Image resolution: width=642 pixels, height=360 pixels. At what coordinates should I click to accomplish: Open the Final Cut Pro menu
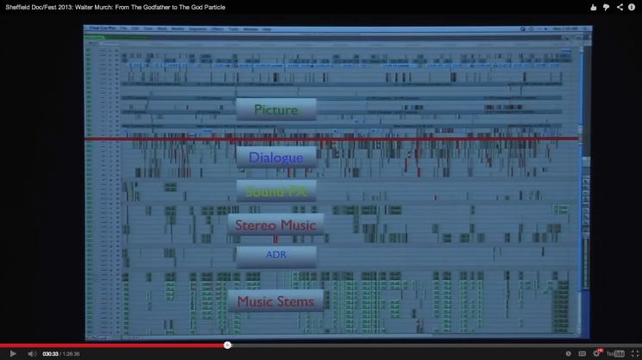click(102, 28)
